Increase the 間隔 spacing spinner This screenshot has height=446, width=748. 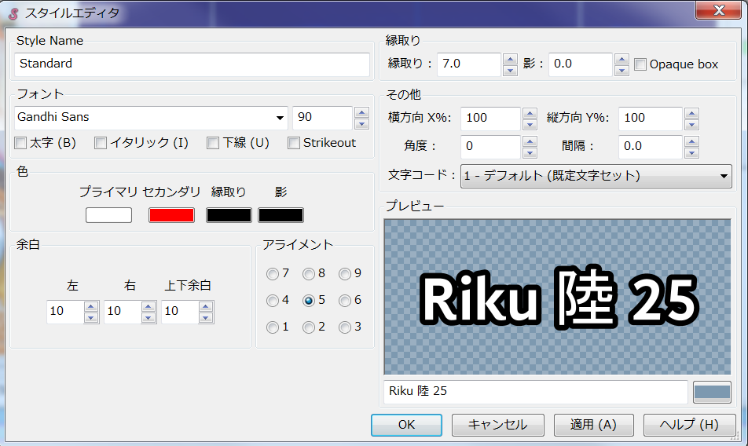[691, 141]
